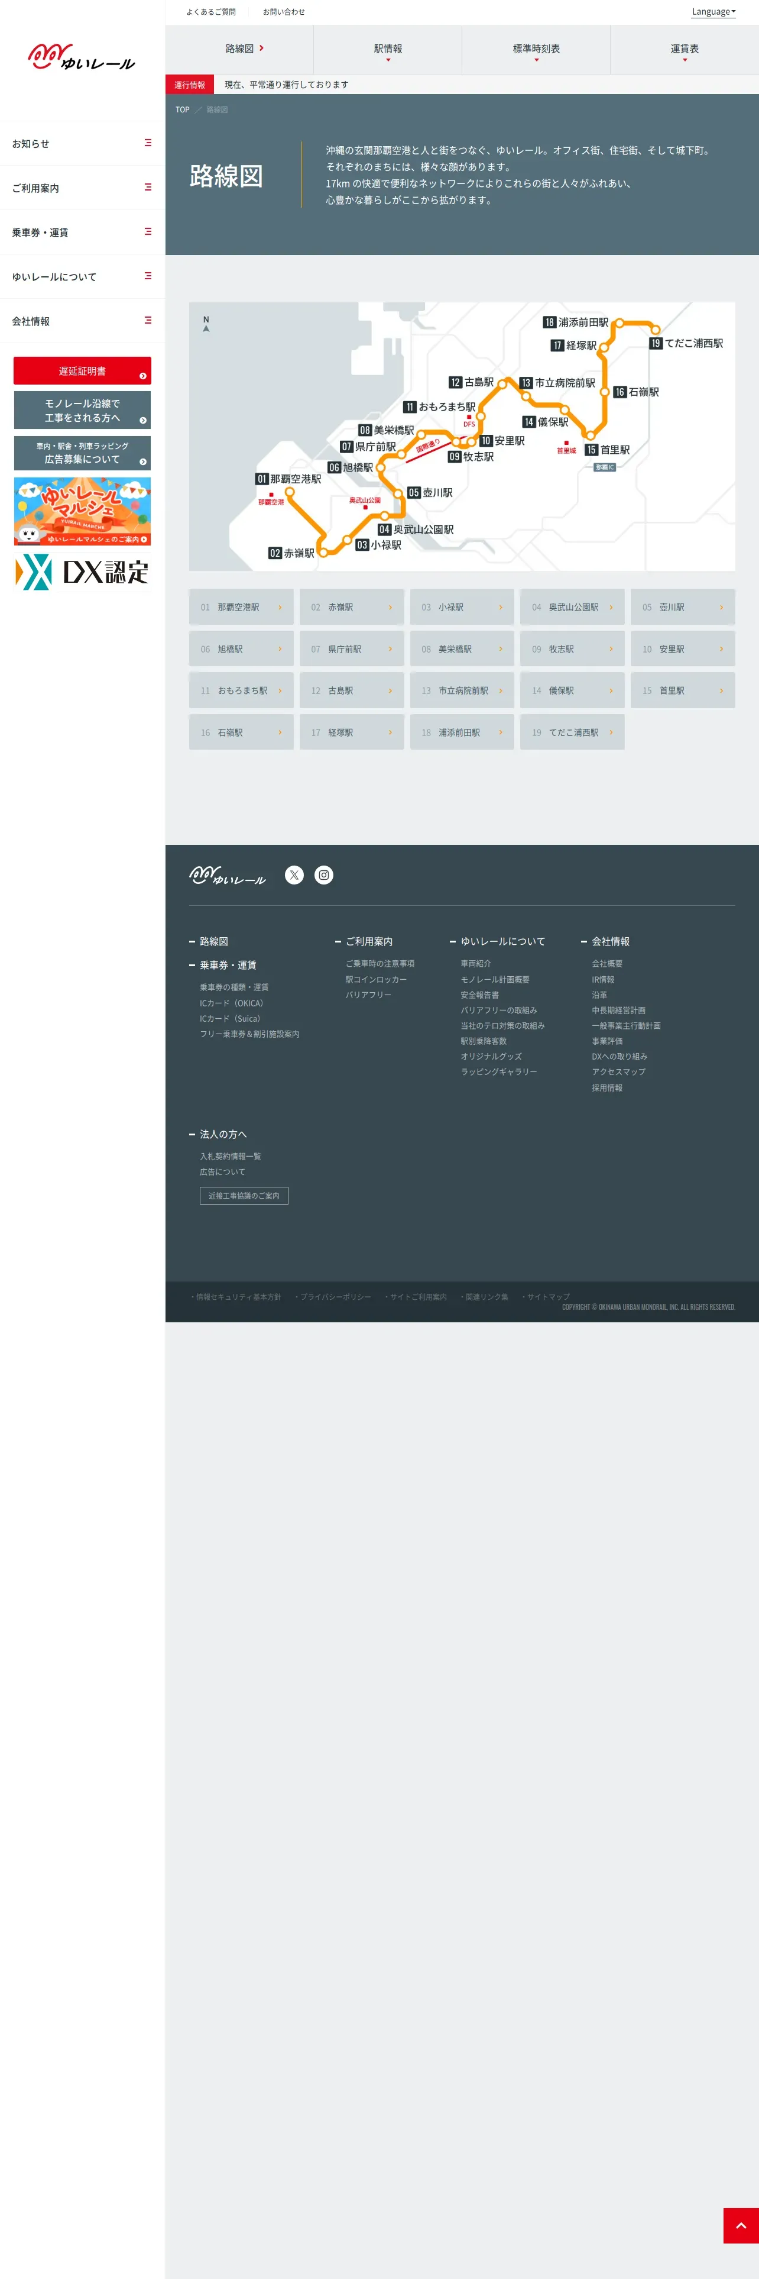Click the Yui Rail logo in sidebar
Image resolution: width=759 pixels, height=2279 pixels.
coord(82,57)
